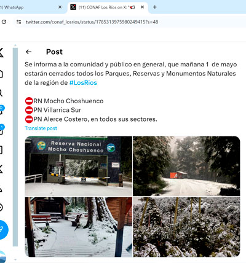
Task: Close the CONAF Los Rios tab
Action: point(142,7)
